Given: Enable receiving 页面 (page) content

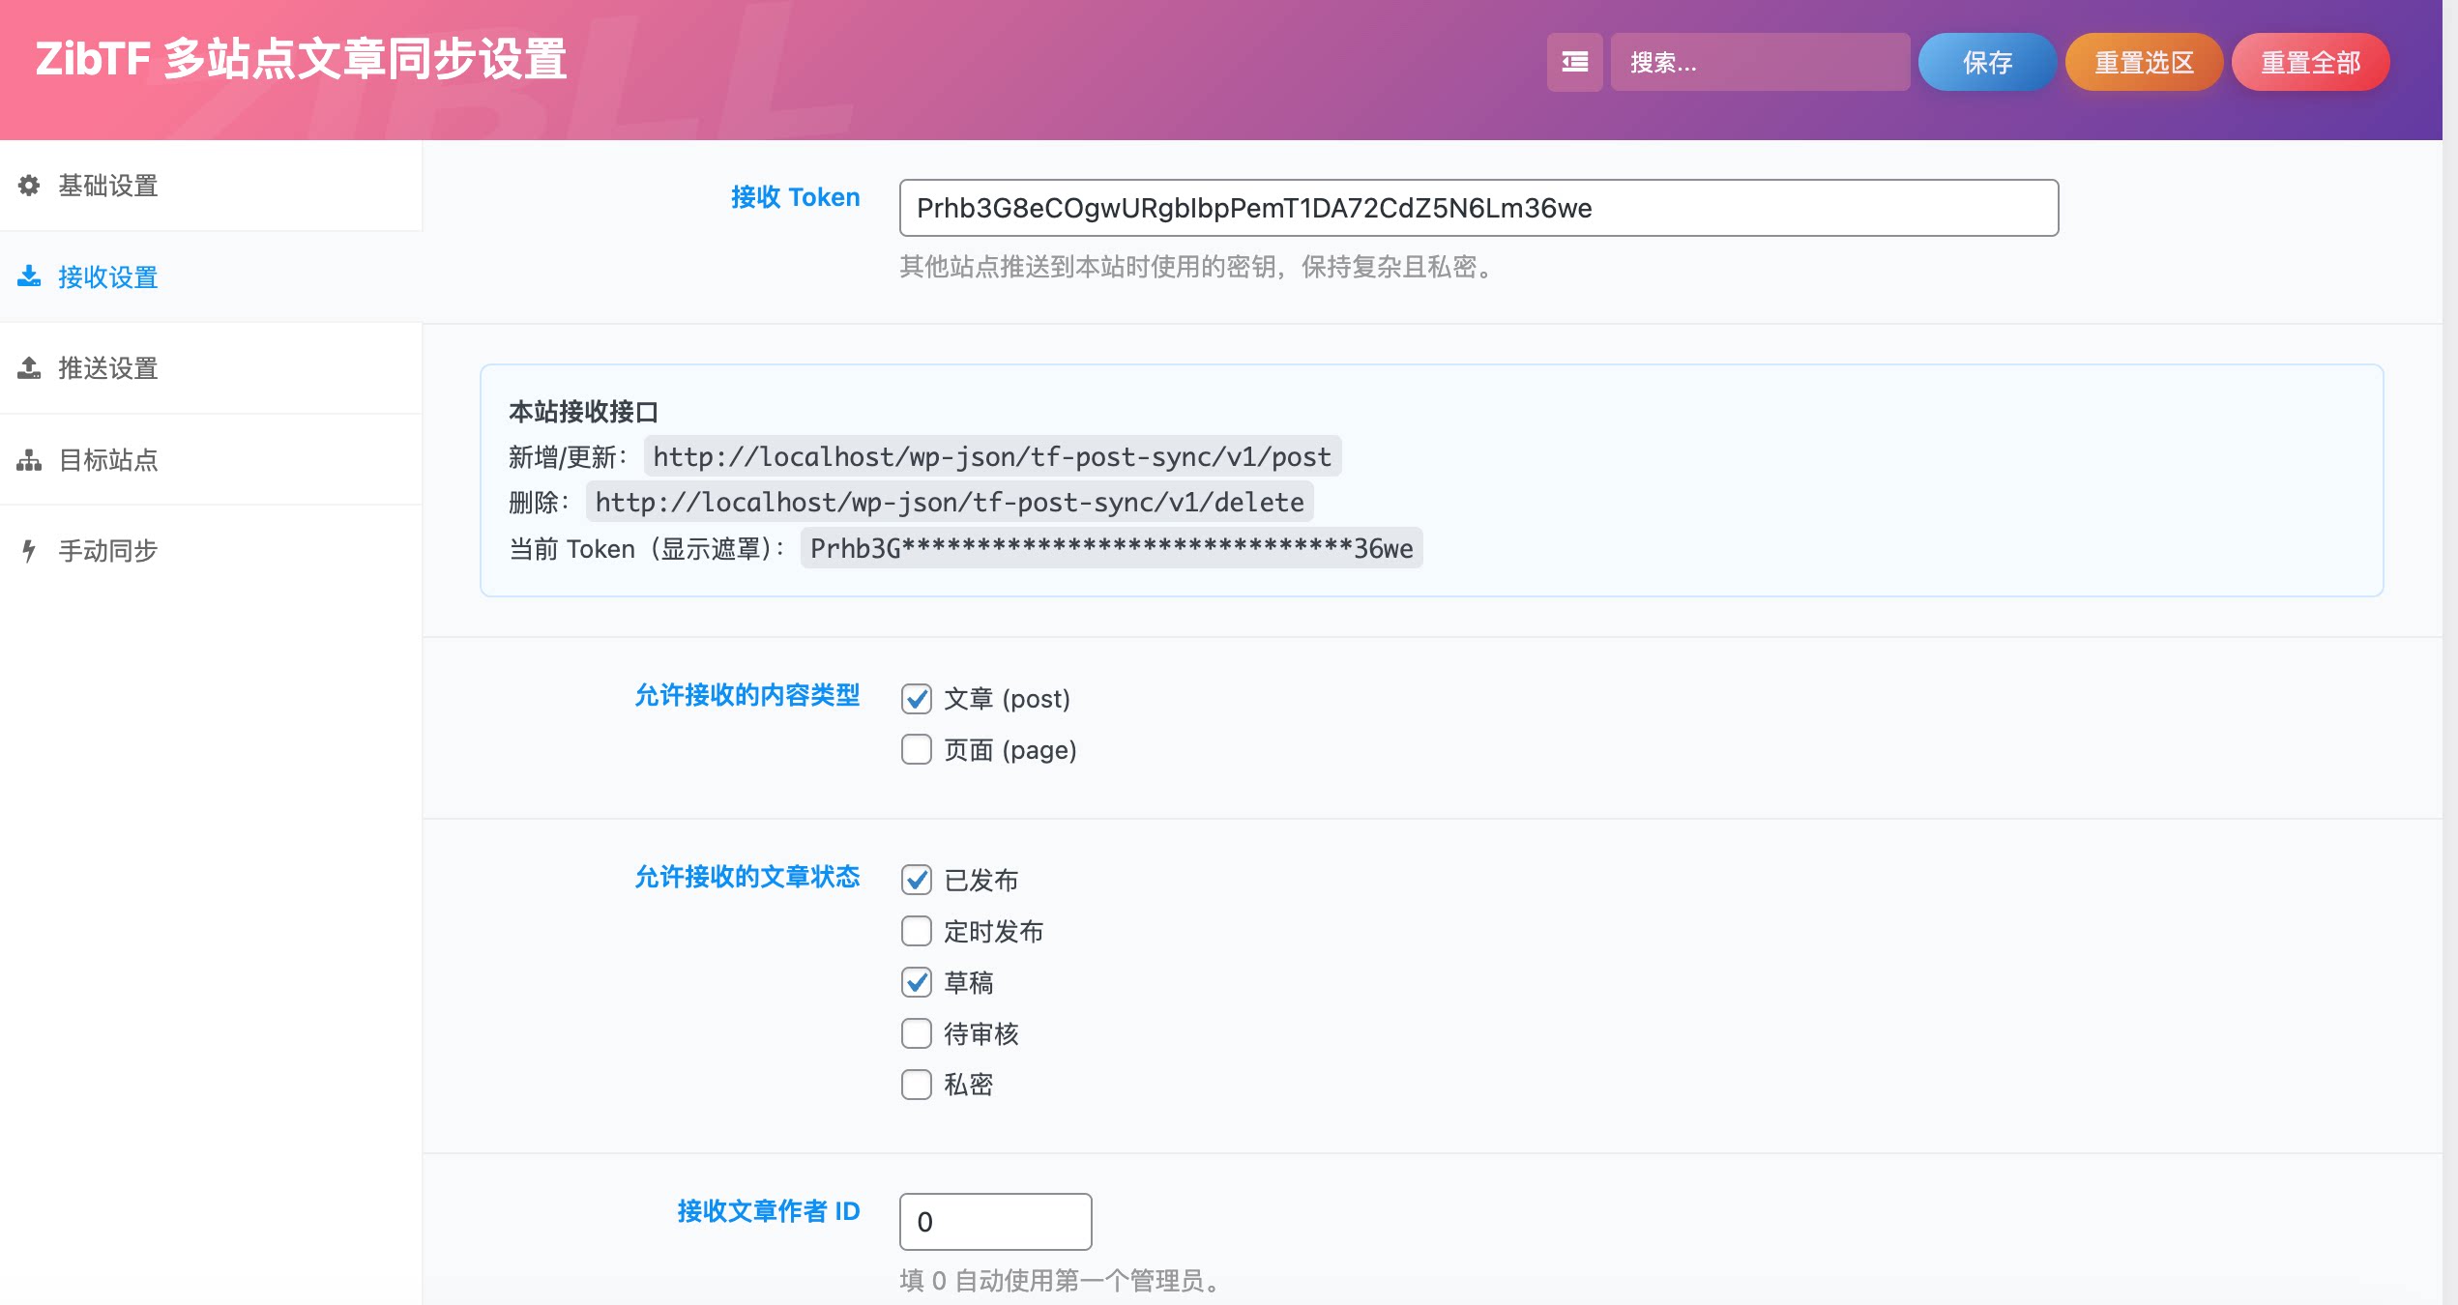Looking at the screenshot, I should click(x=916, y=749).
